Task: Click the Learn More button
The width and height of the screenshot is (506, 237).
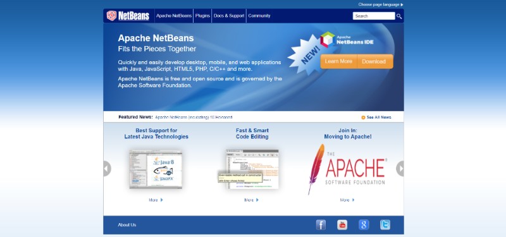Action: coord(338,61)
